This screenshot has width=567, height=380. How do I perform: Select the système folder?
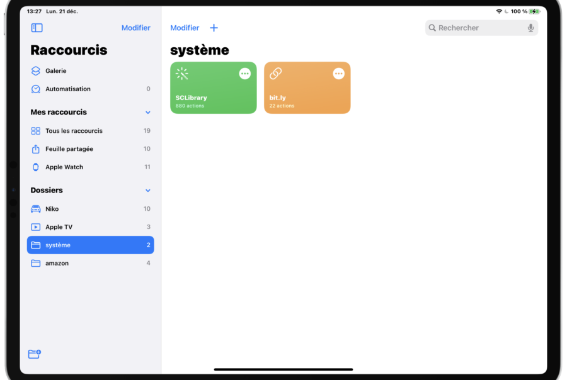point(90,245)
